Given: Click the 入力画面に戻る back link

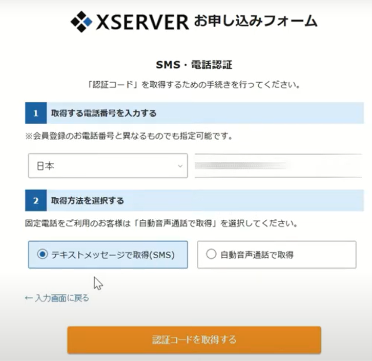Looking at the screenshot, I should pos(57,298).
